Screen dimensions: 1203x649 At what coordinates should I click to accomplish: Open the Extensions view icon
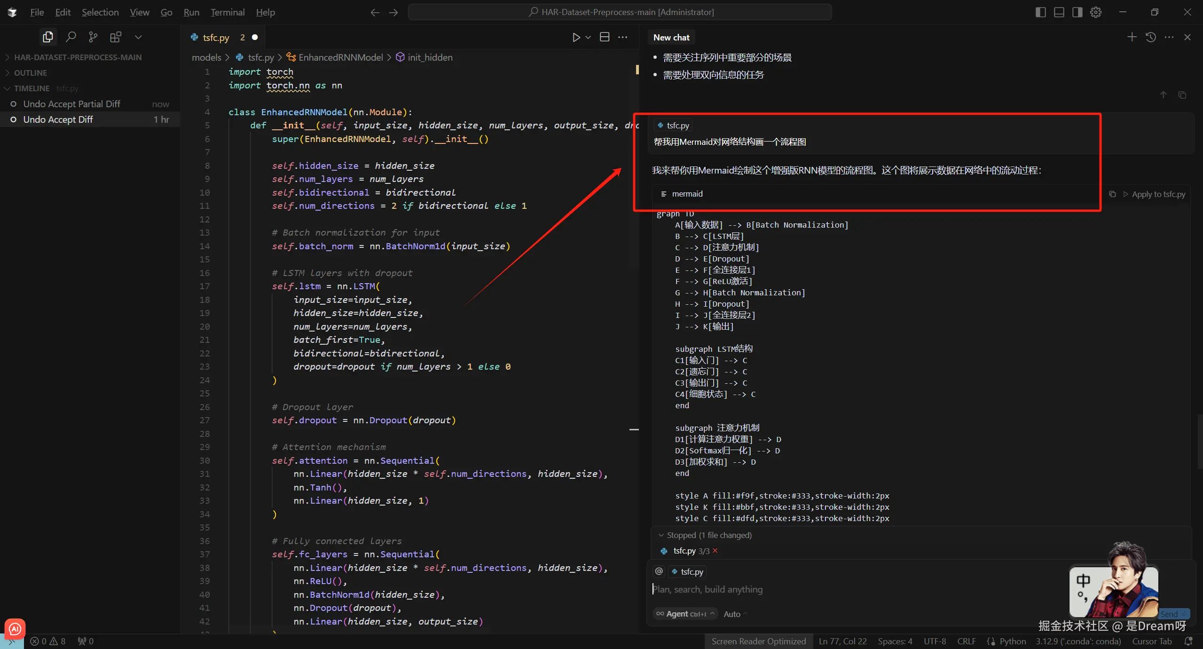pos(115,37)
